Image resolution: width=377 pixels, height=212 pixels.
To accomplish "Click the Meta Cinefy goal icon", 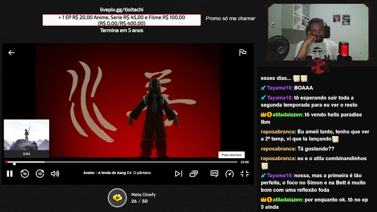I will (117, 198).
